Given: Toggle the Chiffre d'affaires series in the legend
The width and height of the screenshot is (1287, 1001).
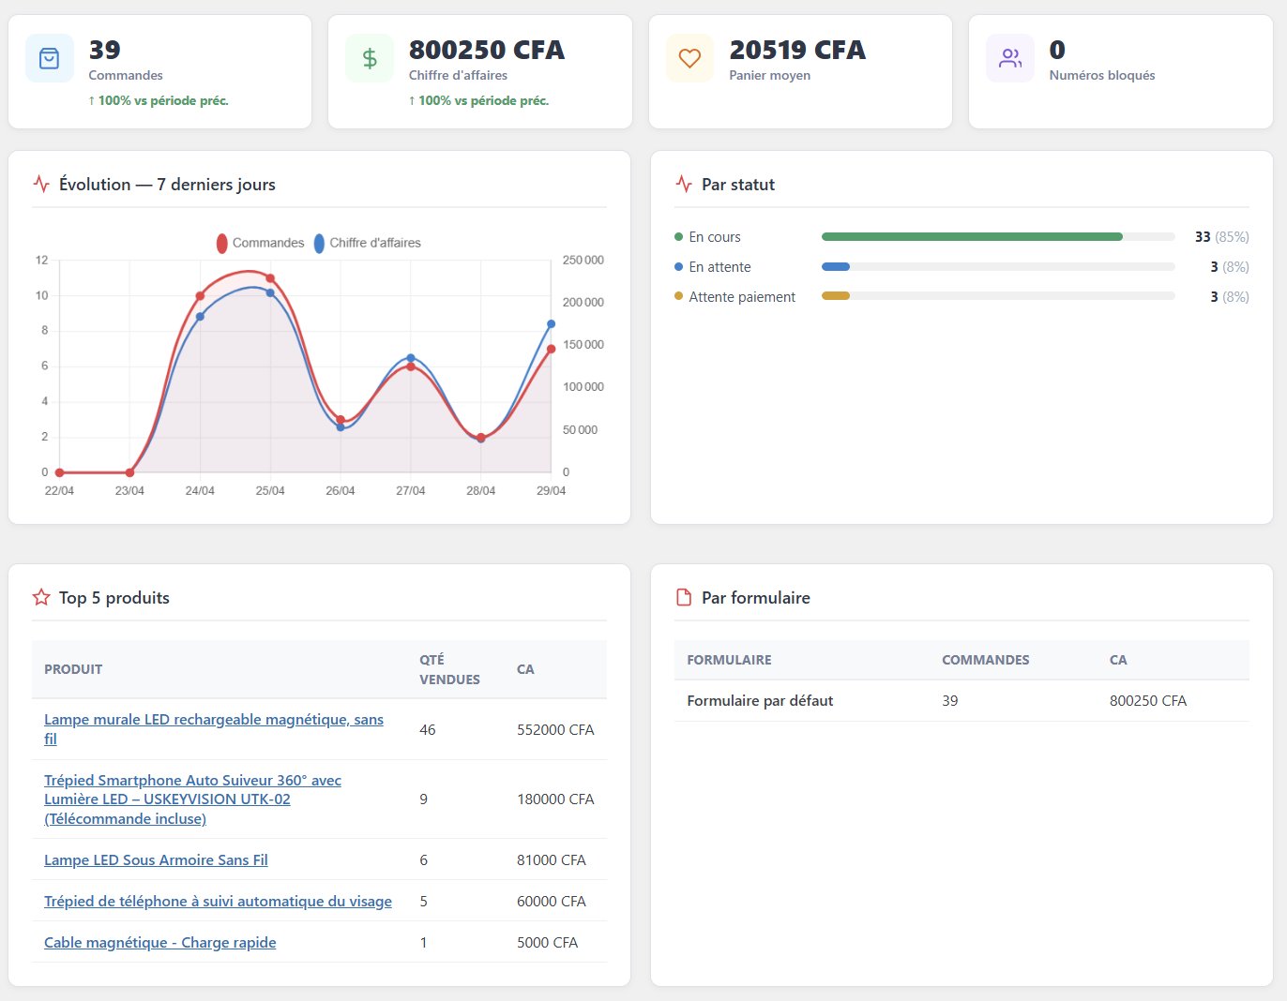Looking at the screenshot, I should pos(369,242).
